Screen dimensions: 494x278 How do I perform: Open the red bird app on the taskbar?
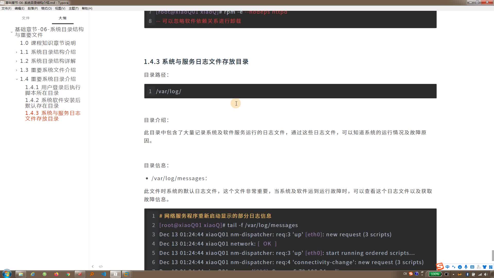click(80, 274)
